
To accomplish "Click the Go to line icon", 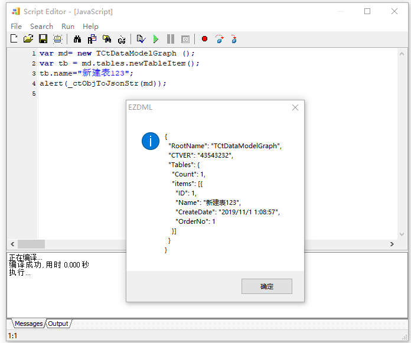I will pyautogui.click(x=122, y=39).
